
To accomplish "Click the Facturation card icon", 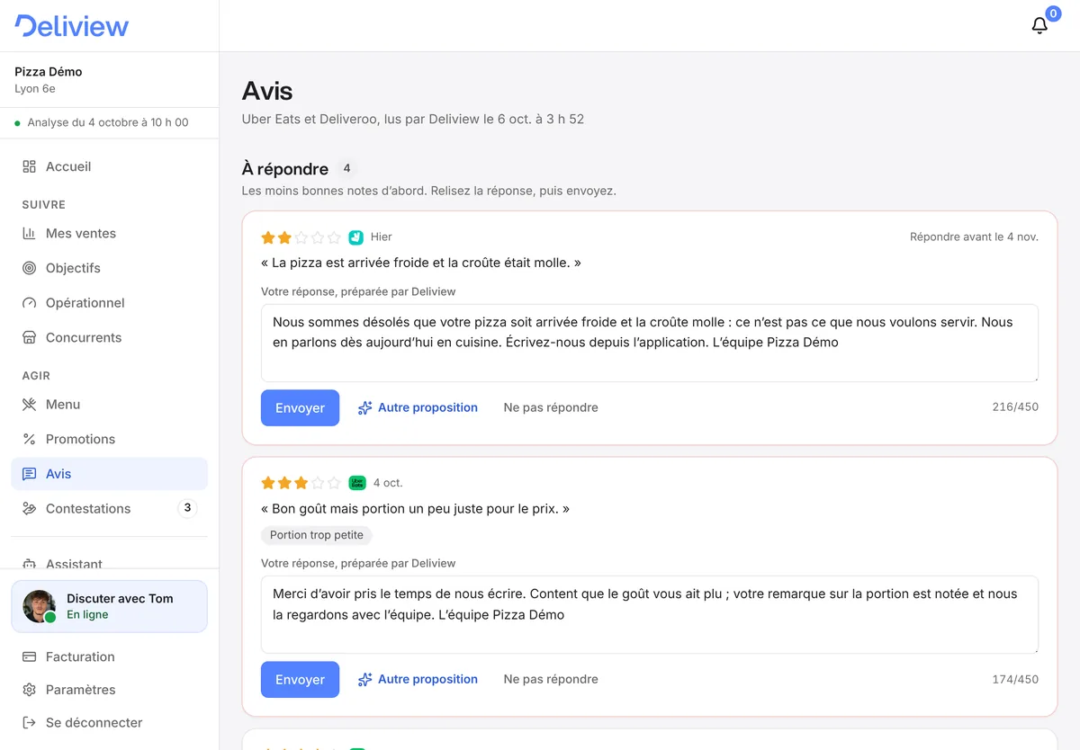I will 30,656.
